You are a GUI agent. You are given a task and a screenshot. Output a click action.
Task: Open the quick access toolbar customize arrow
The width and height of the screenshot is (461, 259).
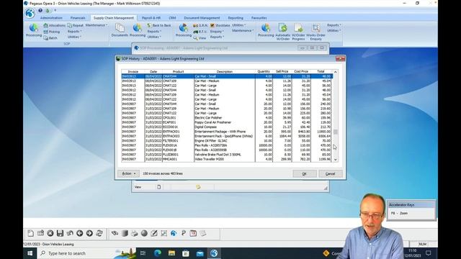pyautogui.click(x=55, y=10)
